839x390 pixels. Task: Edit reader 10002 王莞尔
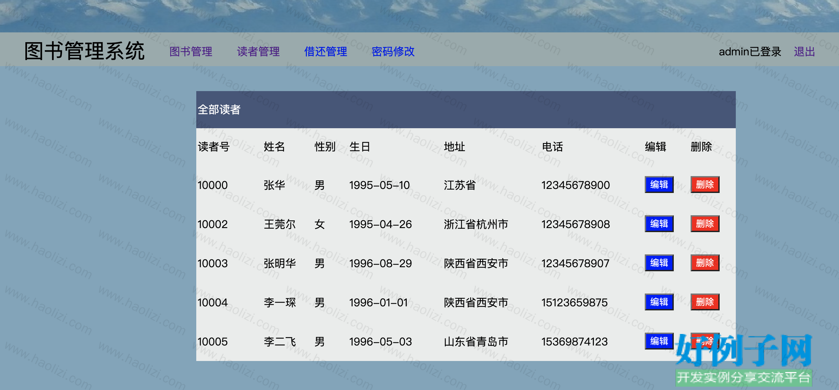click(659, 224)
